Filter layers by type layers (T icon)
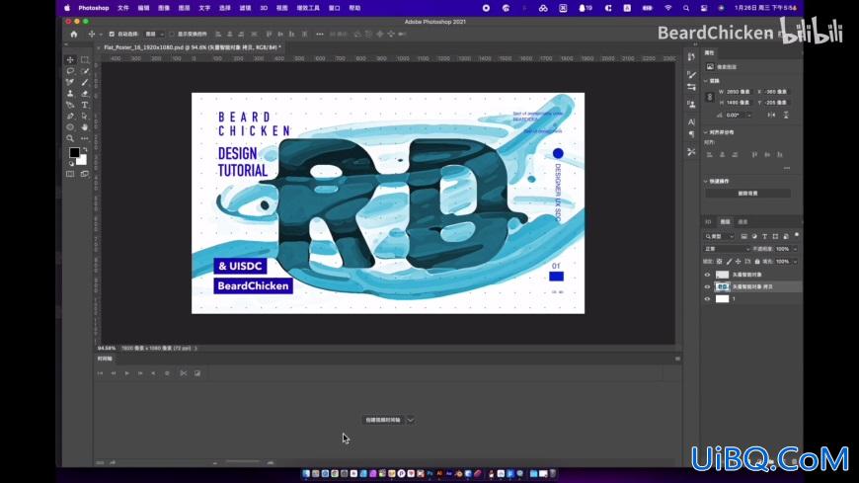 pos(765,236)
